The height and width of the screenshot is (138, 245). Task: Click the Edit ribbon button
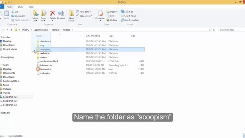click(110, 16)
